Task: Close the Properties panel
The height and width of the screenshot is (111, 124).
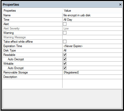Action: coord(120,5)
